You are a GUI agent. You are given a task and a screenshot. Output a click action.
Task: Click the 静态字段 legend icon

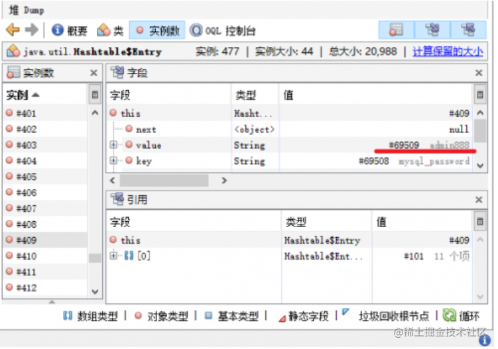point(282,319)
